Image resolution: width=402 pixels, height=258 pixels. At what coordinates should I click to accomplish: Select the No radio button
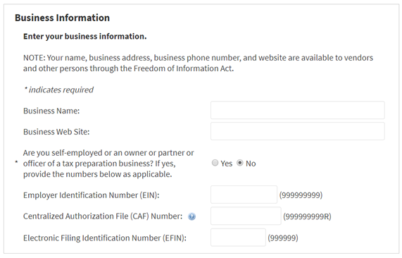click(239, 163)
